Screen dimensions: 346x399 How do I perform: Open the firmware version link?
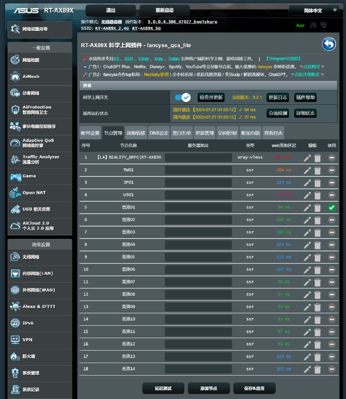[x=182, y=22]
